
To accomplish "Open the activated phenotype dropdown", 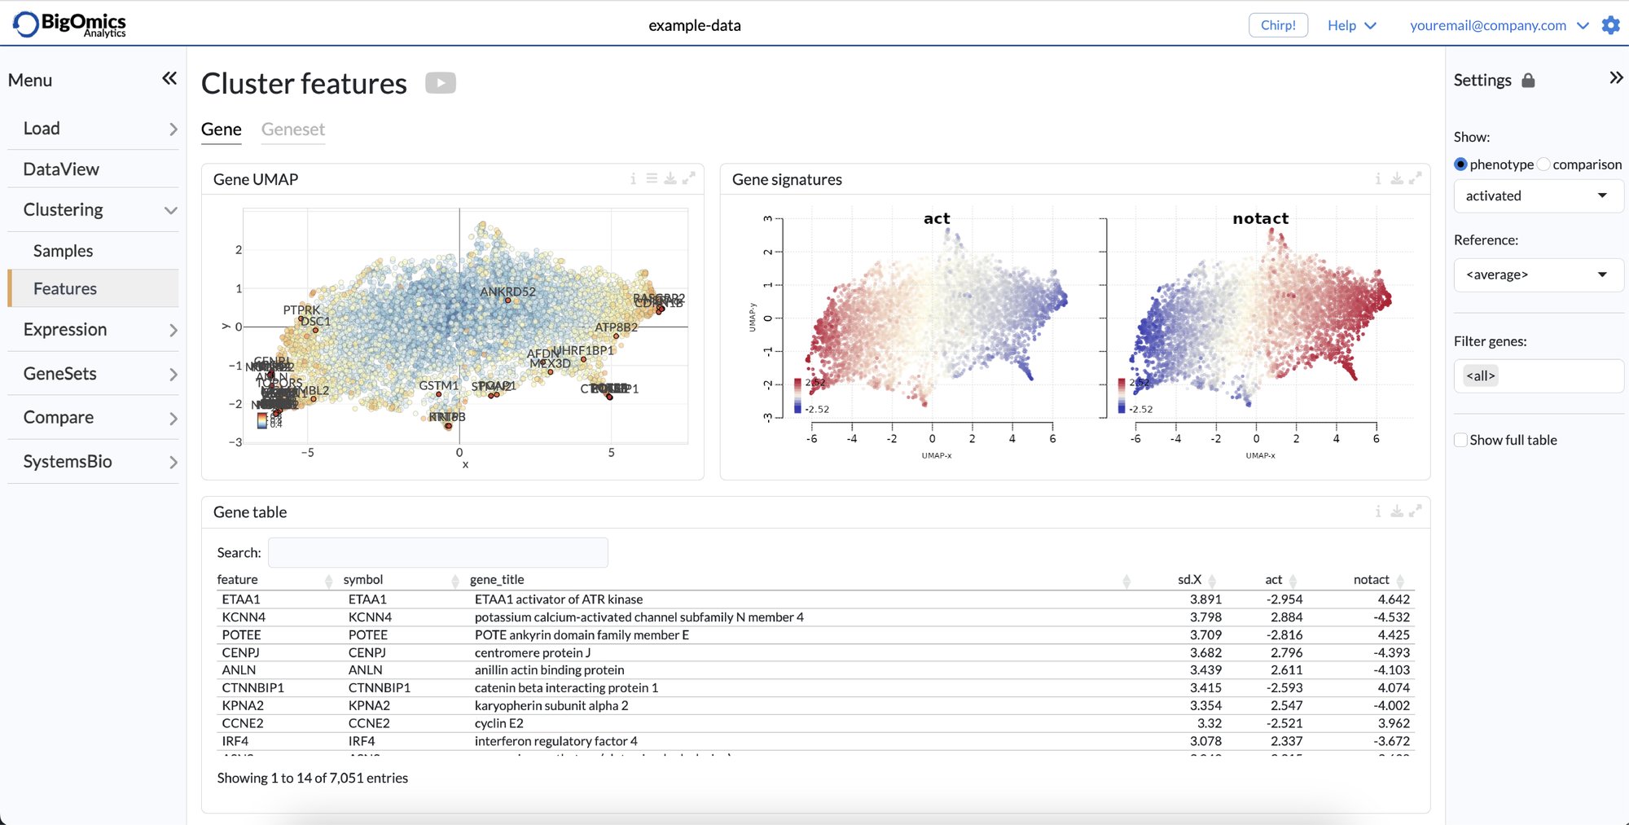I will (1538, 196).
